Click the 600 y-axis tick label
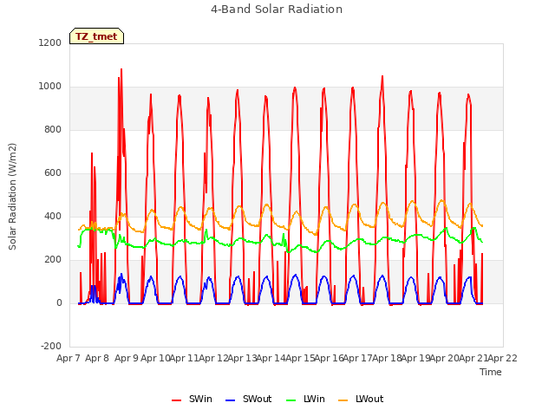 (x=53, y=173)
